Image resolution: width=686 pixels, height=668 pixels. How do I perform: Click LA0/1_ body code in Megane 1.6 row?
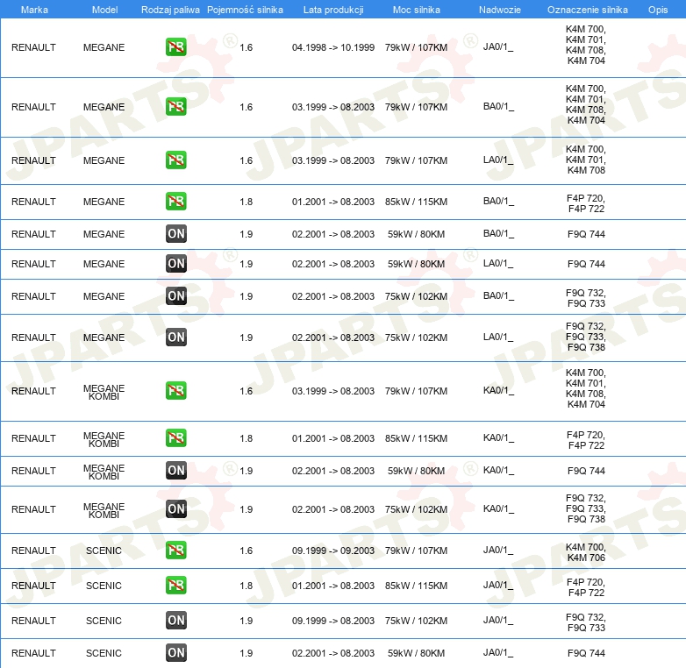[498, 160]
